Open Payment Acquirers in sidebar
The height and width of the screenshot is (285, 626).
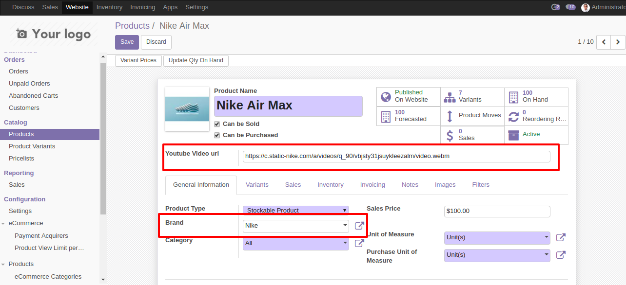[41, 236]
